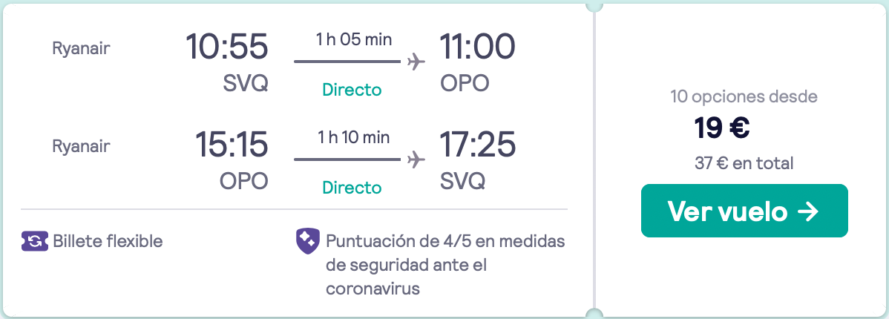The image size is (889, 319).
Task: Click the Ver vuelo button
Action: coord(744,211)
